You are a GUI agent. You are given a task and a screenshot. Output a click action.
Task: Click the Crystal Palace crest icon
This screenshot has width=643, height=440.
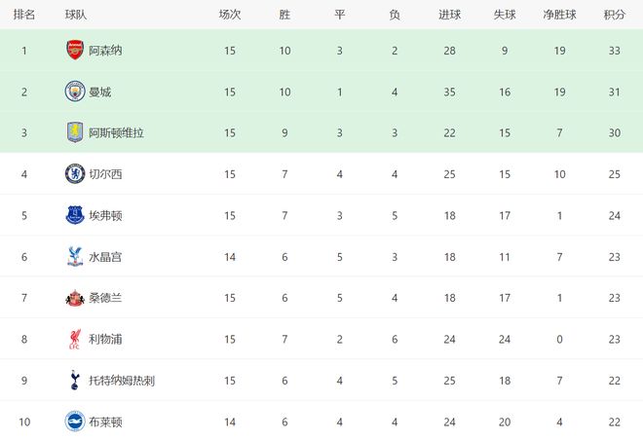(74, 257)
